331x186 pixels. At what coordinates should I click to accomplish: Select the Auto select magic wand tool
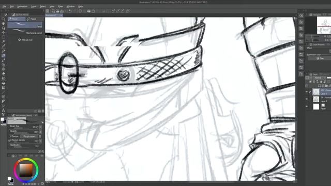4,41
